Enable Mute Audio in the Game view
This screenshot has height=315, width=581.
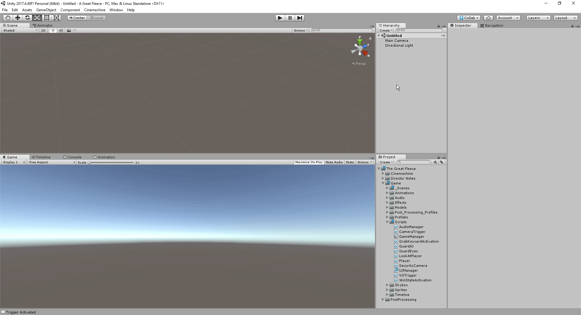334,162
